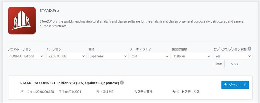Click the chevron arrow of the Installer selector
This screenshot has width=260, height=103.
209,56
